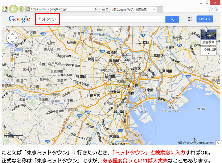Image resolution: width=222 pixels, height=163 pixels.
Task: Pan map right with compass arrow
Action: click(x=16, y=38)
